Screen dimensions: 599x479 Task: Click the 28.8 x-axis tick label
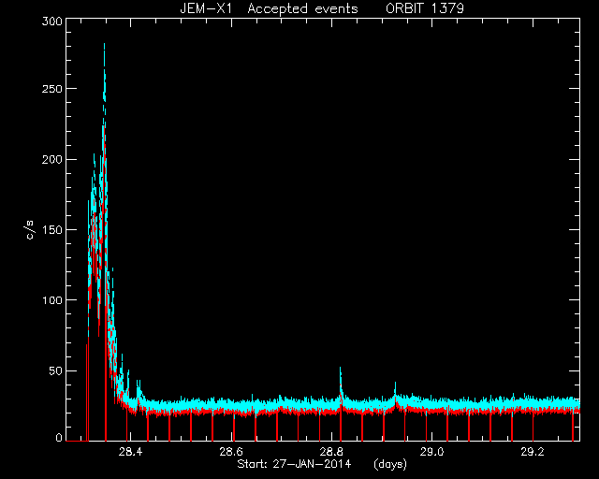click(331, 452)
